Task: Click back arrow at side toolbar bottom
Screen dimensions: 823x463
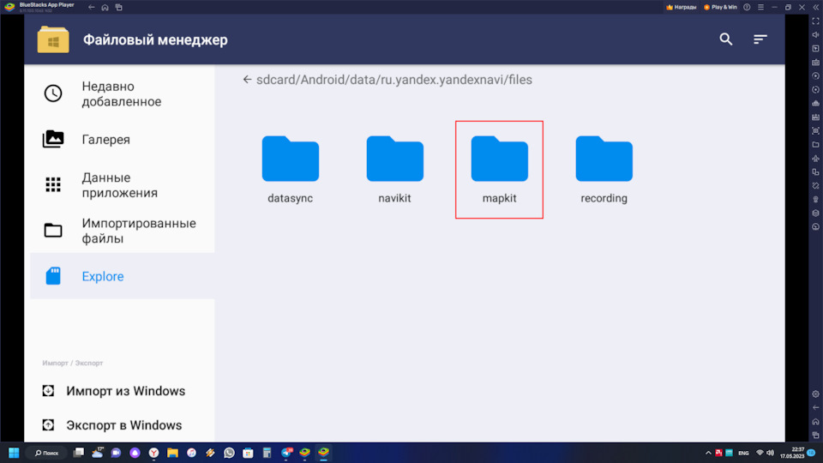Action: (815, 408)
